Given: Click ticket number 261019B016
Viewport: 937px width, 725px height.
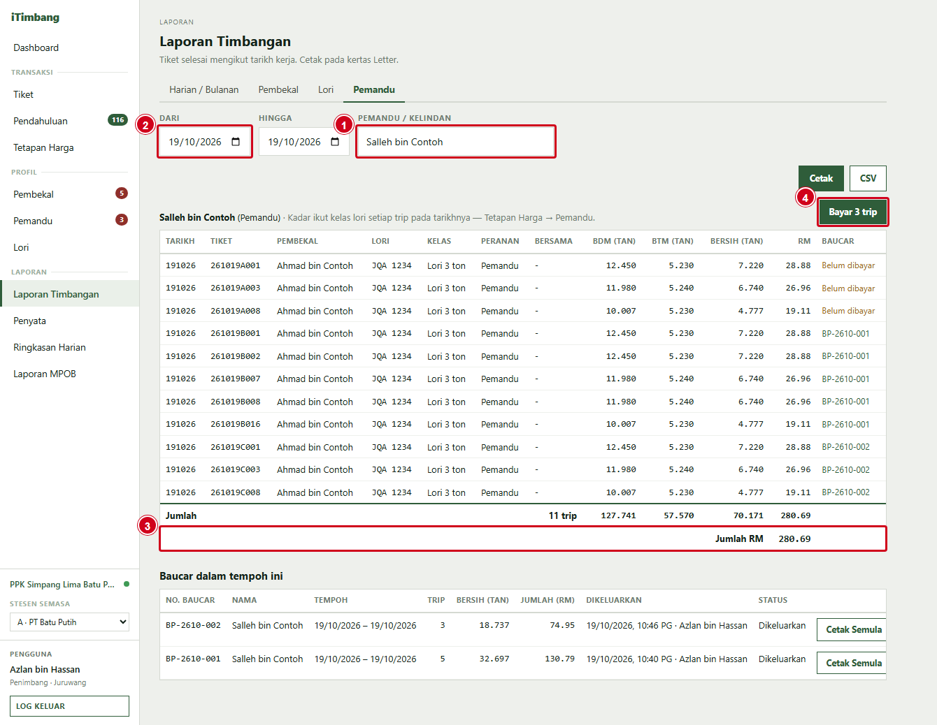Looking at the screenshot, I should 235,424.
